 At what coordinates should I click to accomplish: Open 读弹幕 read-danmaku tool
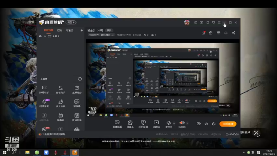tap(77, 103)
